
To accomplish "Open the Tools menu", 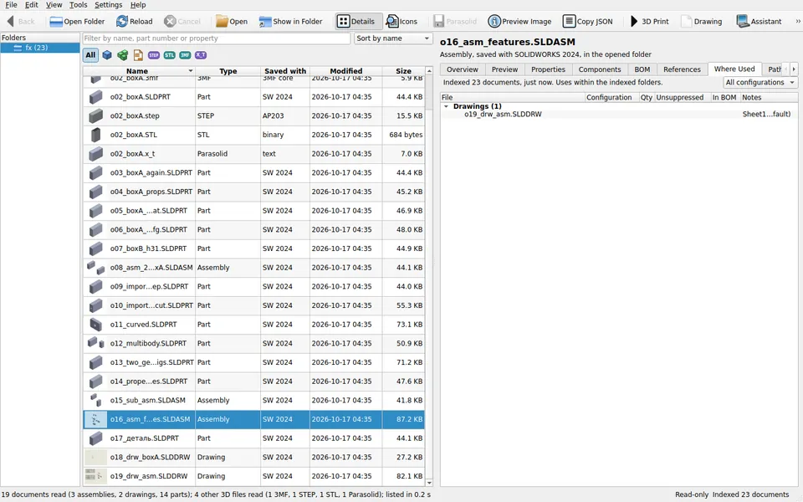I will click(79, 5).
